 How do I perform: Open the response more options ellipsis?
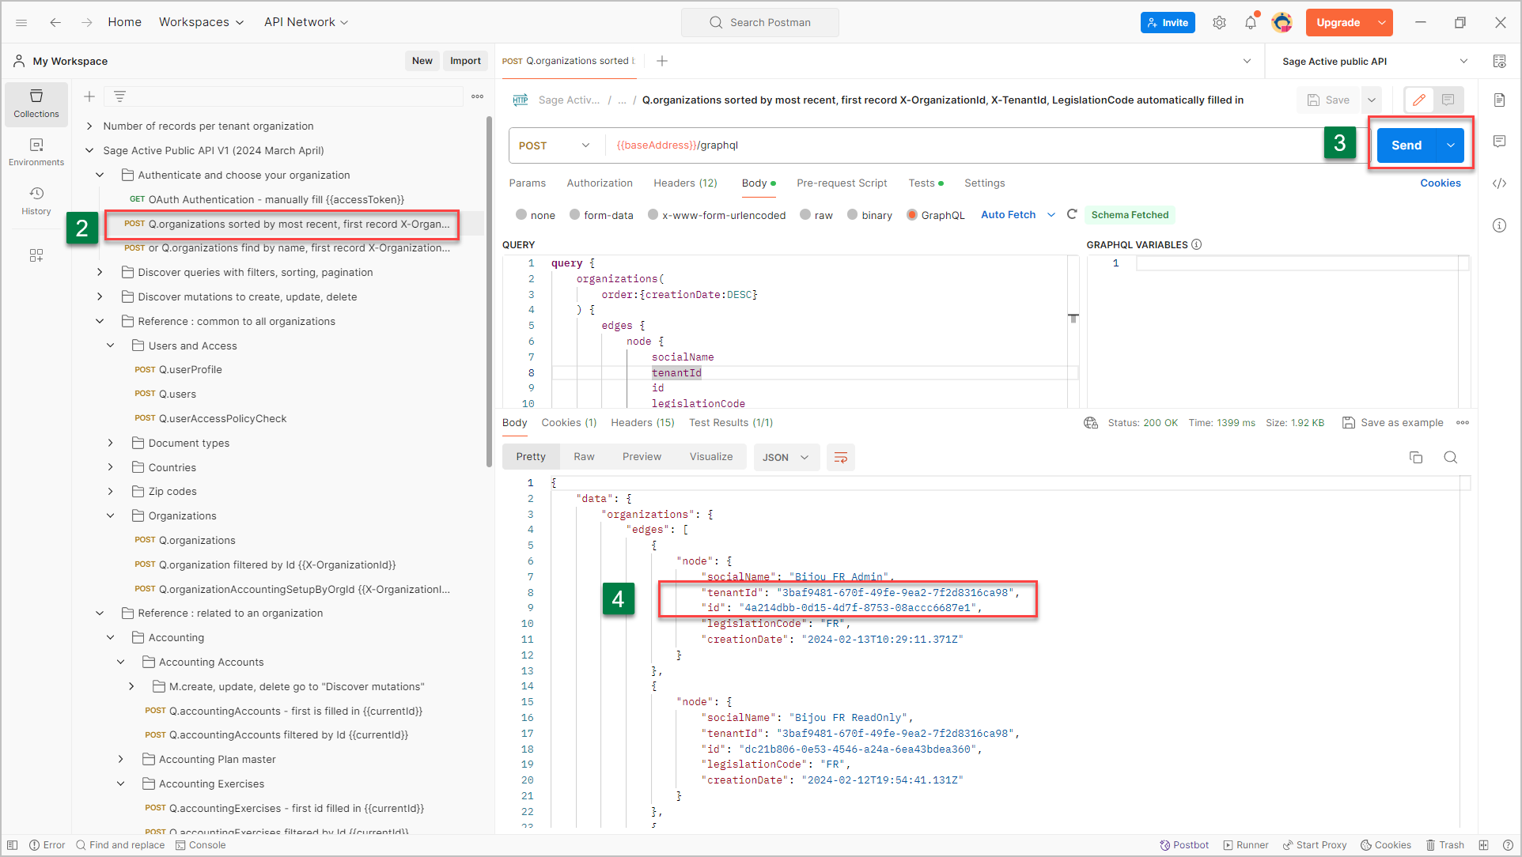coord(1463,423)
